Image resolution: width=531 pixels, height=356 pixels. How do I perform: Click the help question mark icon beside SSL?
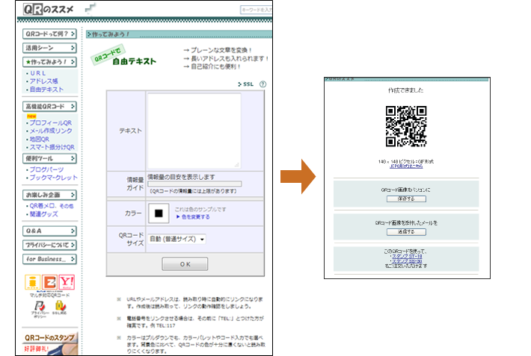tap(263, 84)
